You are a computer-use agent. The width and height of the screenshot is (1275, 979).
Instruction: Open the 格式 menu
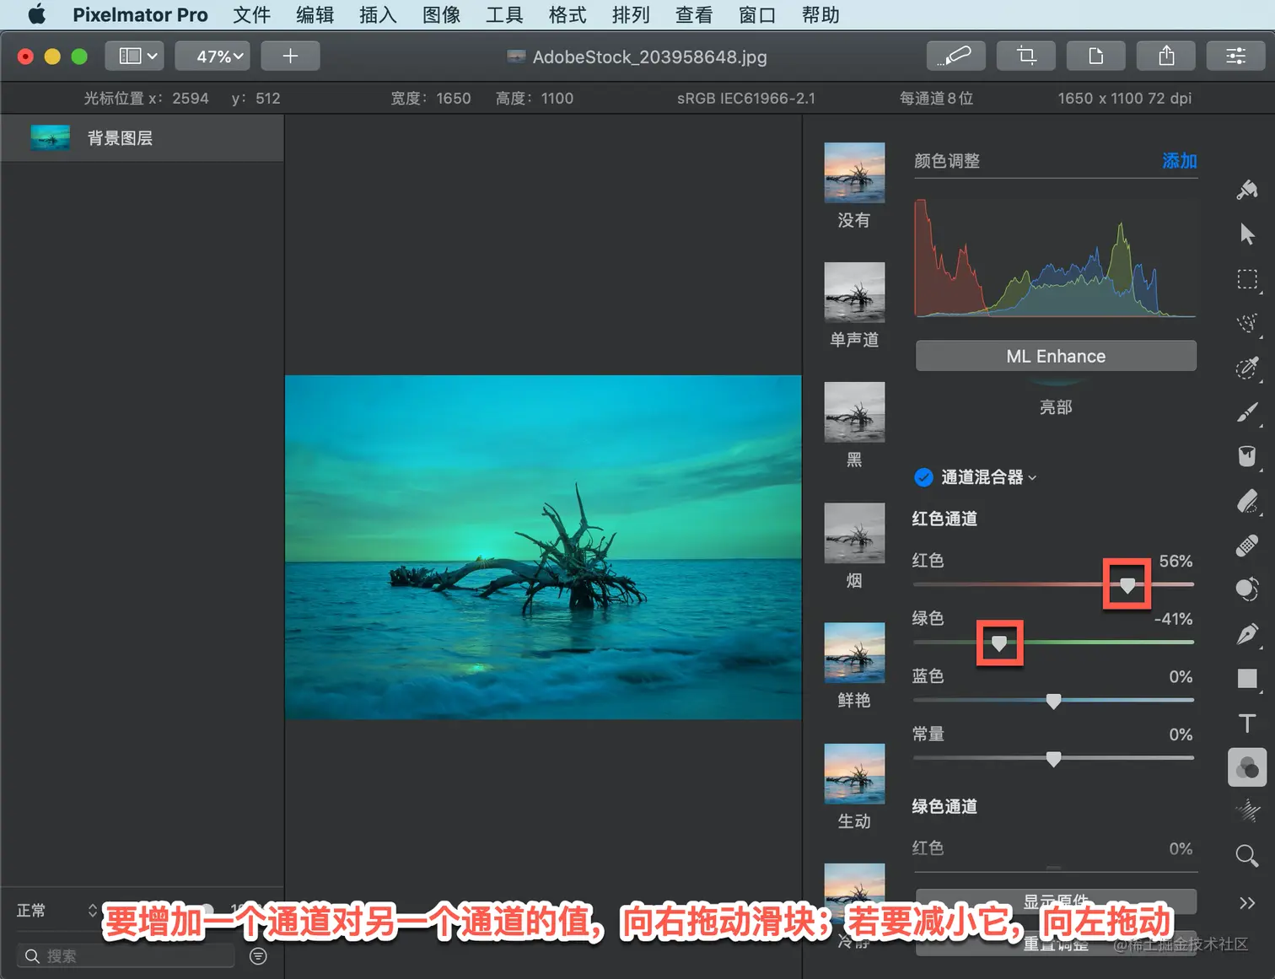(568, 14)
